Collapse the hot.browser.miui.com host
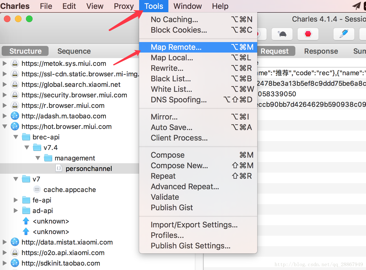Image resolution: width=366 pixels, height=270 pixels. click(x=5, y=126)
